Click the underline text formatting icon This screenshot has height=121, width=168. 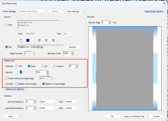[21, 40]
